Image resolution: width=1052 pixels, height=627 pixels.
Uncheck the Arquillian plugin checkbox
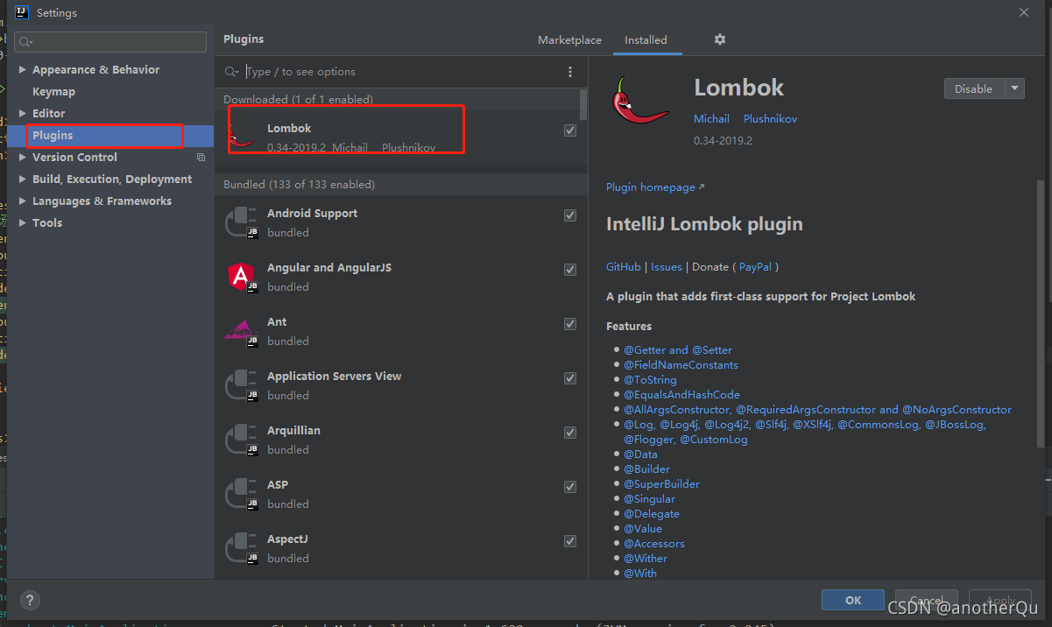tap(570, 433)
